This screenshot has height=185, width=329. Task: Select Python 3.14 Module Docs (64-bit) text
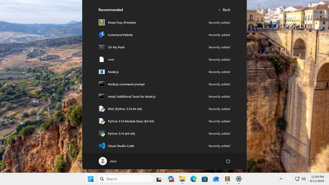131,121
